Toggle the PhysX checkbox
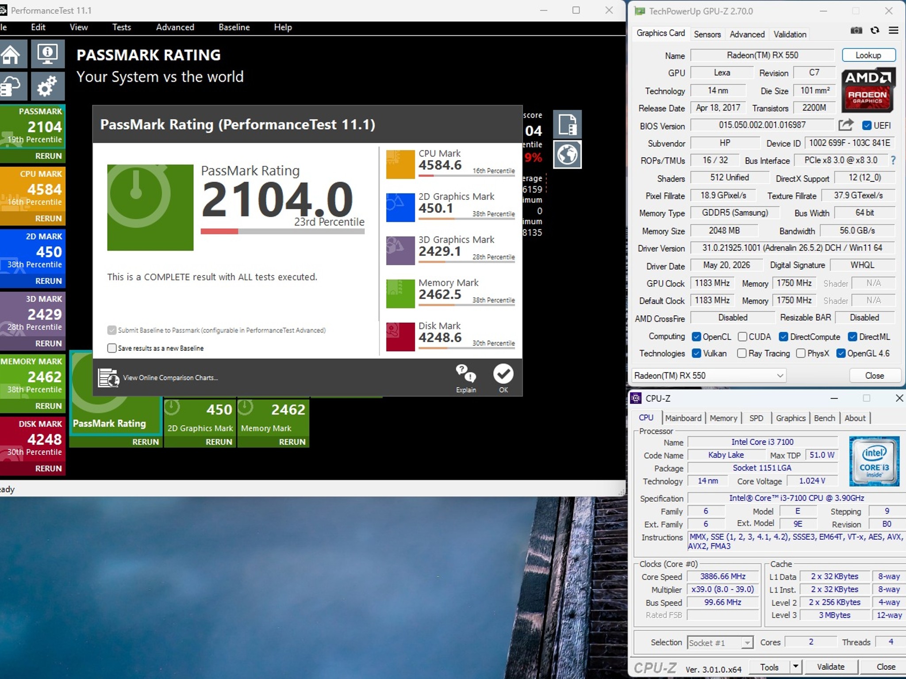The height and width of the screenshot is (679, 906). tap(800, 353)
